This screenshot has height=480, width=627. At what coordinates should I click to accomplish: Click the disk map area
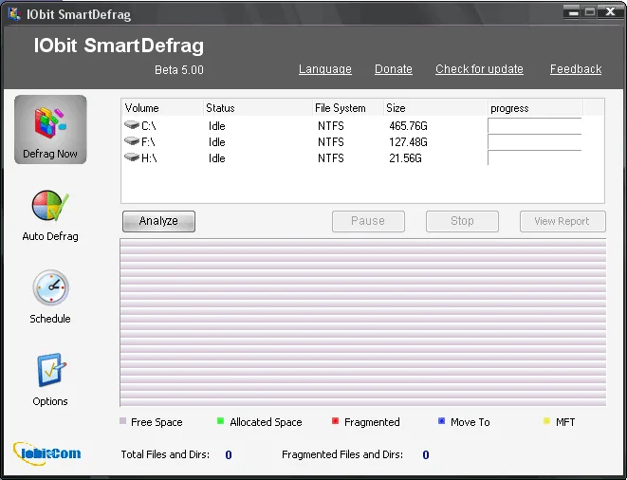coord(363,323)
